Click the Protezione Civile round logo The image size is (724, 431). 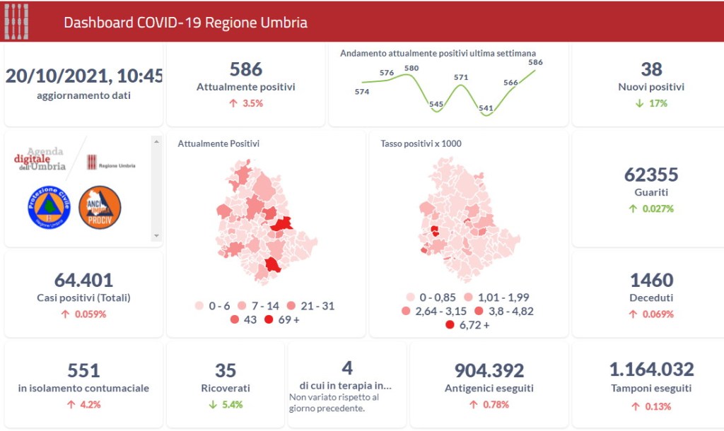click(49, 208)
